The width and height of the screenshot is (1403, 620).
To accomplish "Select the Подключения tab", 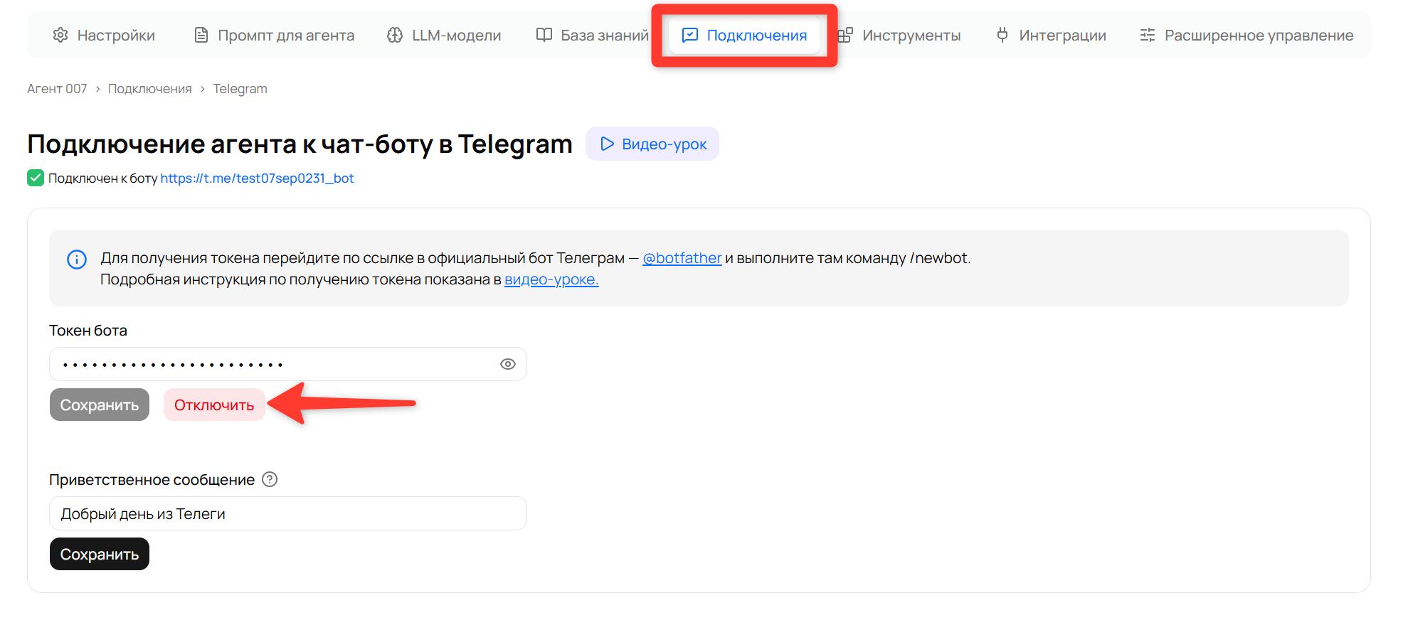I will [x=744, y=35].
